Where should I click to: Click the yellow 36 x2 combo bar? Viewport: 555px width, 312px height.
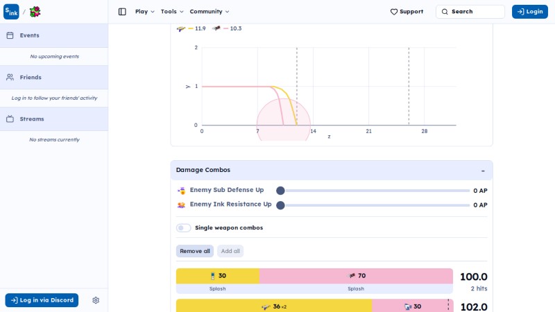point(274,306)
